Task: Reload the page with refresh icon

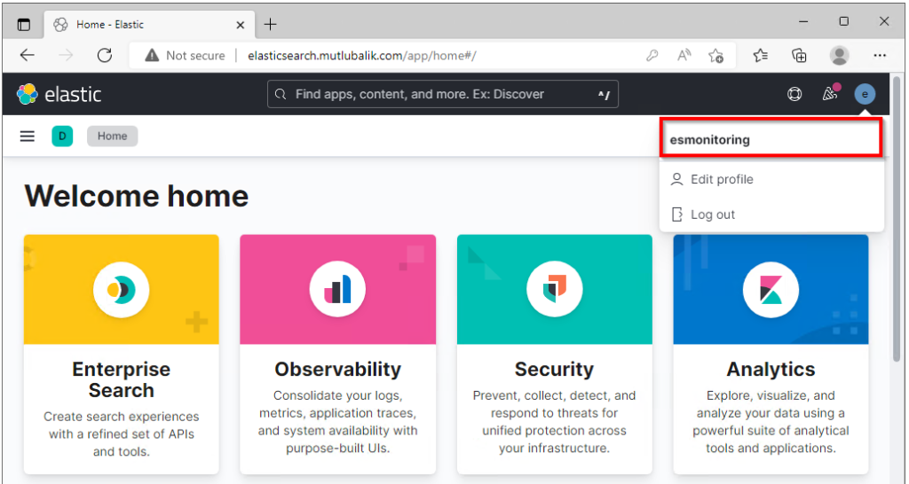Action: [105, 56]
